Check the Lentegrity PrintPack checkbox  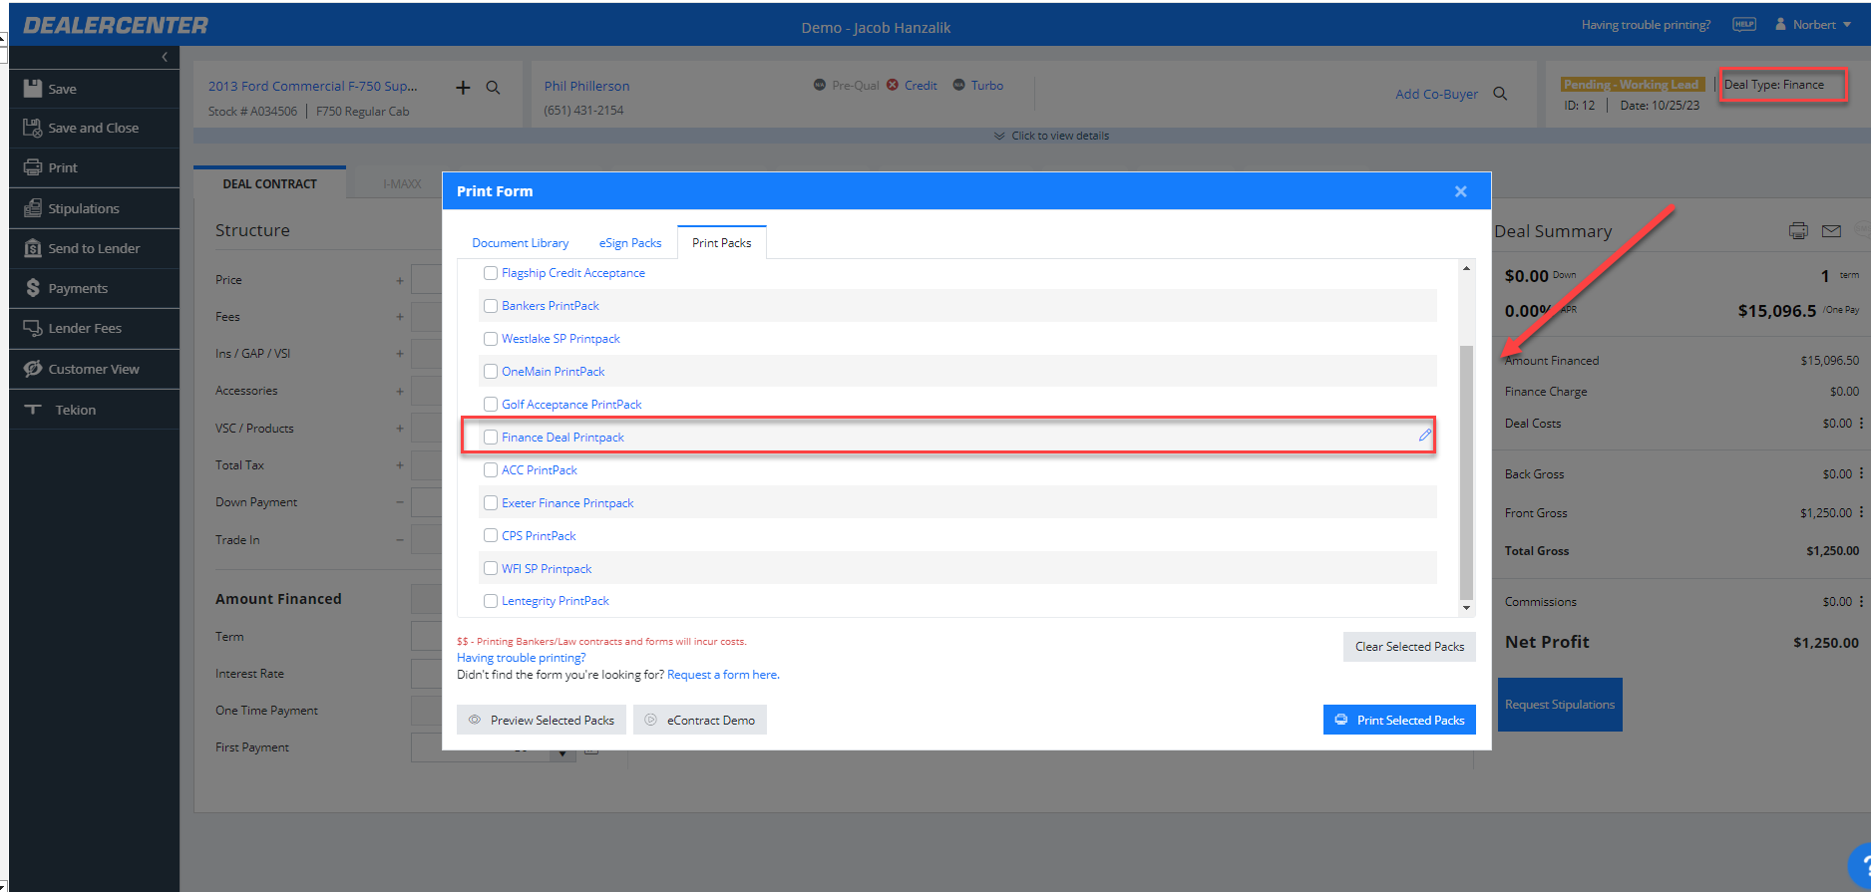pos(491,601)
